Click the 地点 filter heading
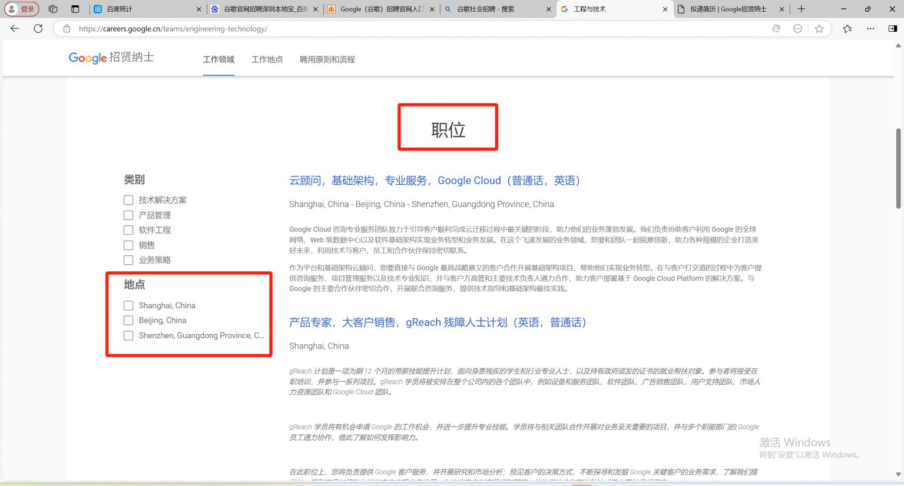The image size is (904, 486). tap(134, 285)
